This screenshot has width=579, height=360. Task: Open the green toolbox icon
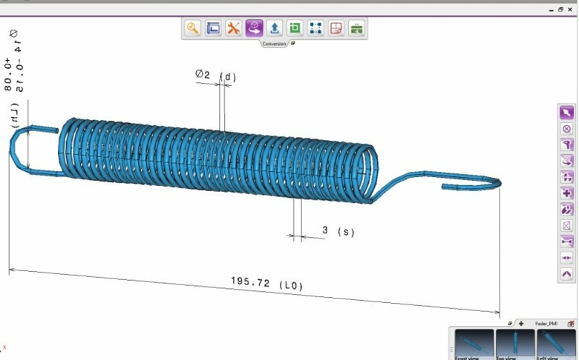pyautogui.click(x=356, y=28)
